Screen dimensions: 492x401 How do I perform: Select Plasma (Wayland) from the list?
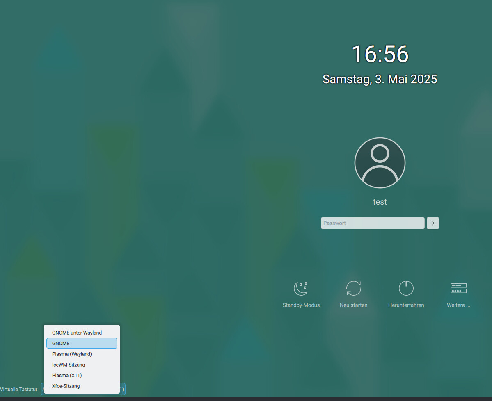click(72, 354)
